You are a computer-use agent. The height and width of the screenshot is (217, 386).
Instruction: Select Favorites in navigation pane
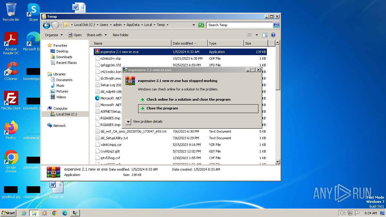(60, 46)
